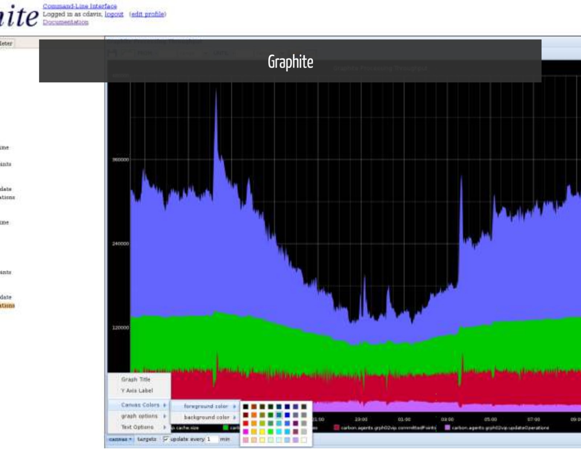Click the committedPoints legend label text
Image resolution: width=581 pixels, height=449 pixels.
[x=389, y=428]
